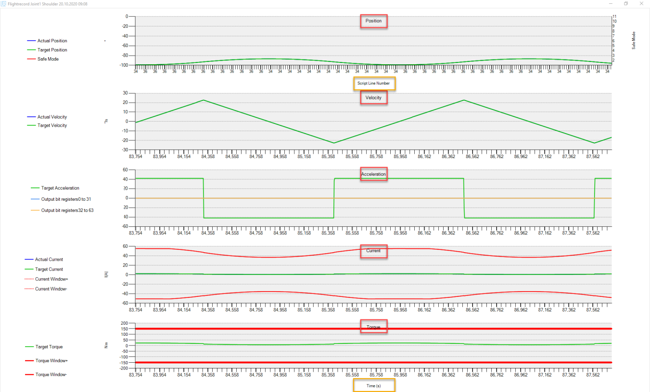Select the Time (s) axis label
The width and height of the screenshot is (650, 392).
tap(374, 385)
